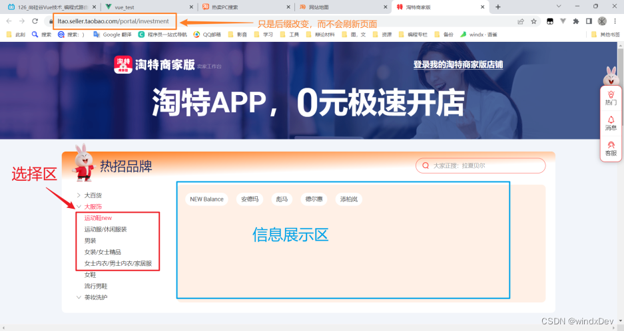
Task: Open the QQ邮箱 bookmark
Action: tap(208, 35)
